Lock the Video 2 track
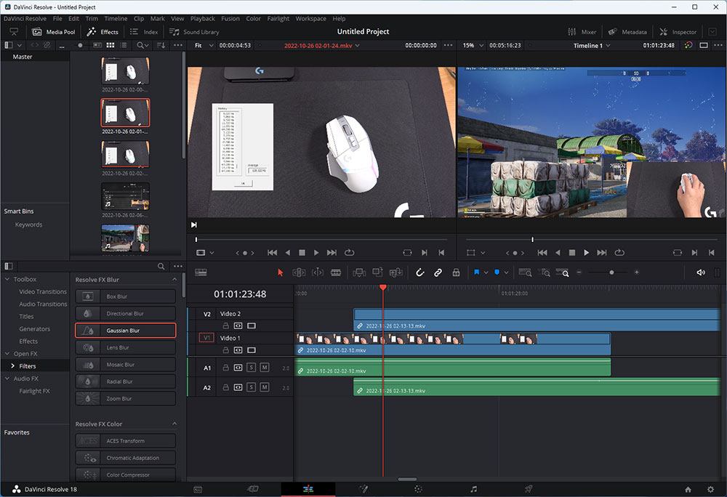The image size is (727, 497). [225, 326]
